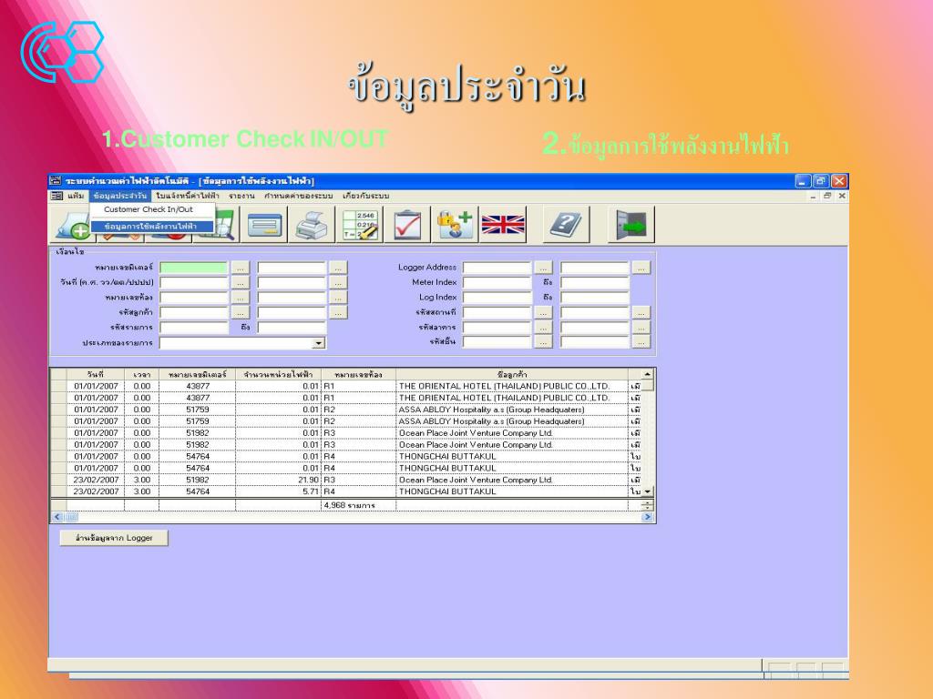Click the first browse button beside Logger Address
This screenshot has height=699, width=933.
pos(543,268)
